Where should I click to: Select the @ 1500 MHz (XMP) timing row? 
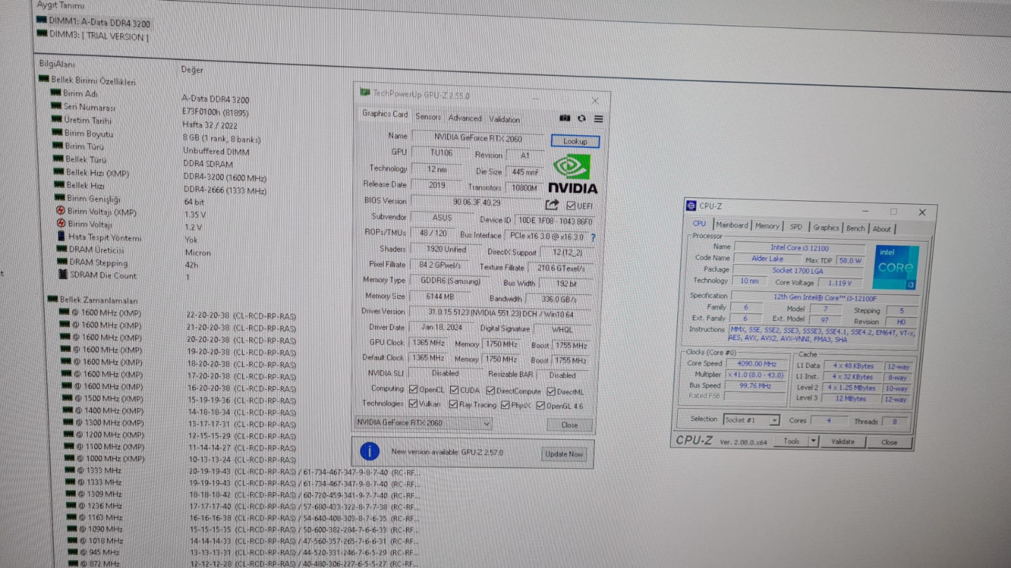[179, 399]
